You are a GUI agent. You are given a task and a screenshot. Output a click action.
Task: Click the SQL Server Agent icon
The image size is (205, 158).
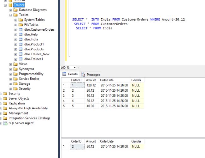pos(5,123)
